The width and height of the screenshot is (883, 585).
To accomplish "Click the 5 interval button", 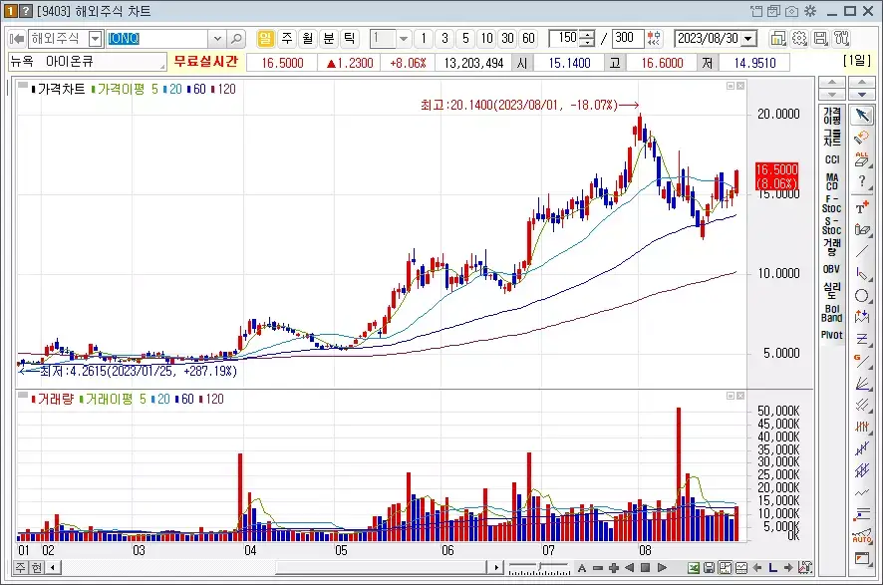I will tap(465, 38).
